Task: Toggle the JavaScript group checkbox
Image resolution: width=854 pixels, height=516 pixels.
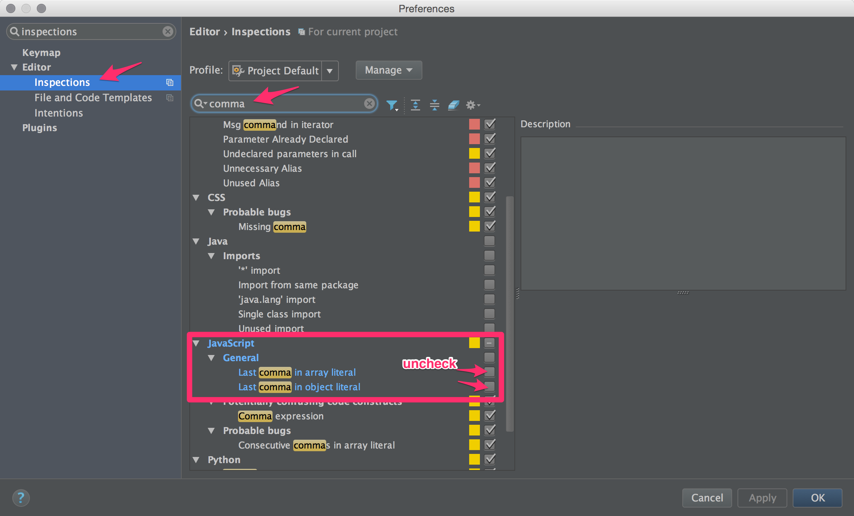Action: 489,343
